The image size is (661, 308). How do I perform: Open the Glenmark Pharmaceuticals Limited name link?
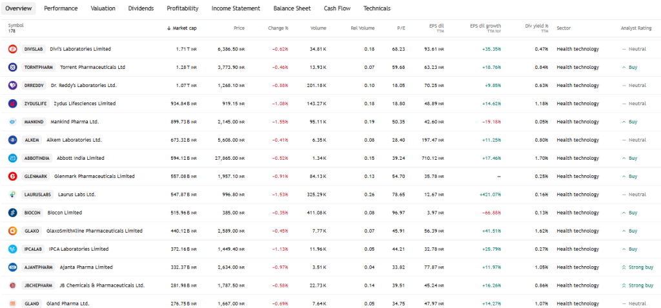pyautogui.click(x=94, y=177)
